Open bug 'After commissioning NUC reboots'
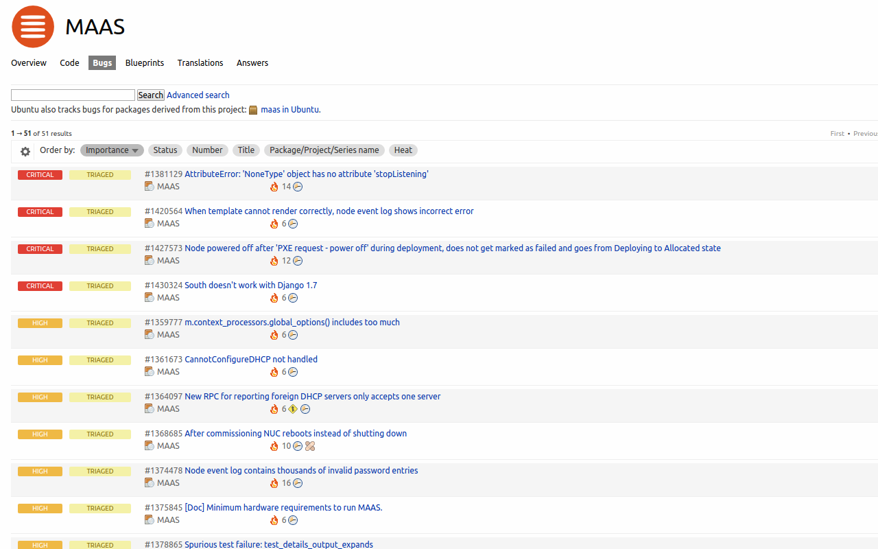This screenshot has height=549, width=878. 296,434
